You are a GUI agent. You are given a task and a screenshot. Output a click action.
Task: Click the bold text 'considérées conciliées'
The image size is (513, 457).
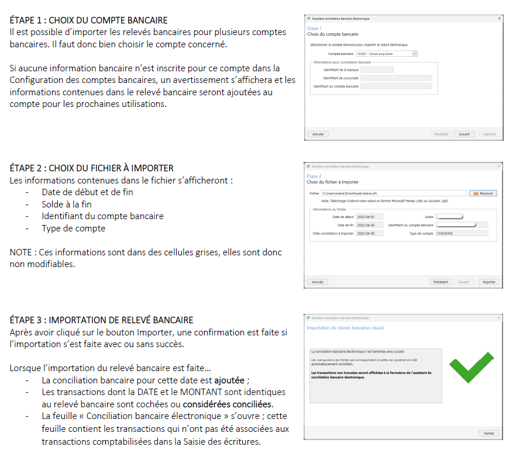click(x=227, y=404)
